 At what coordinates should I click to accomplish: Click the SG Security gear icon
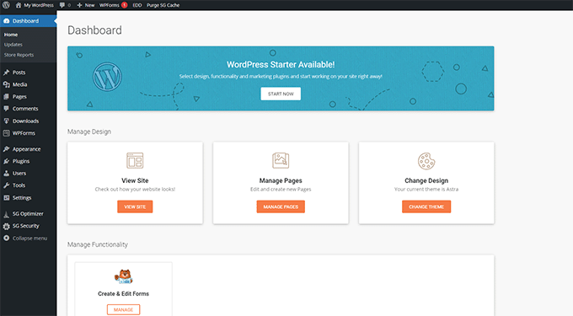click(6, 226)
